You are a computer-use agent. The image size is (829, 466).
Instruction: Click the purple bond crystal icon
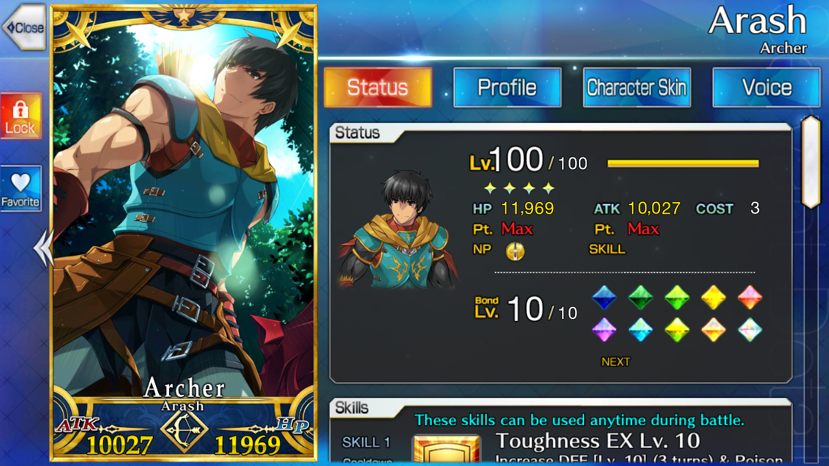[x=604, y=329]
